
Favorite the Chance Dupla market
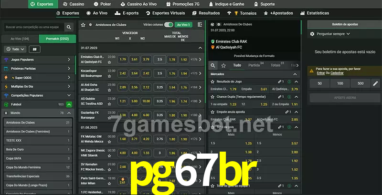point(212,97)
